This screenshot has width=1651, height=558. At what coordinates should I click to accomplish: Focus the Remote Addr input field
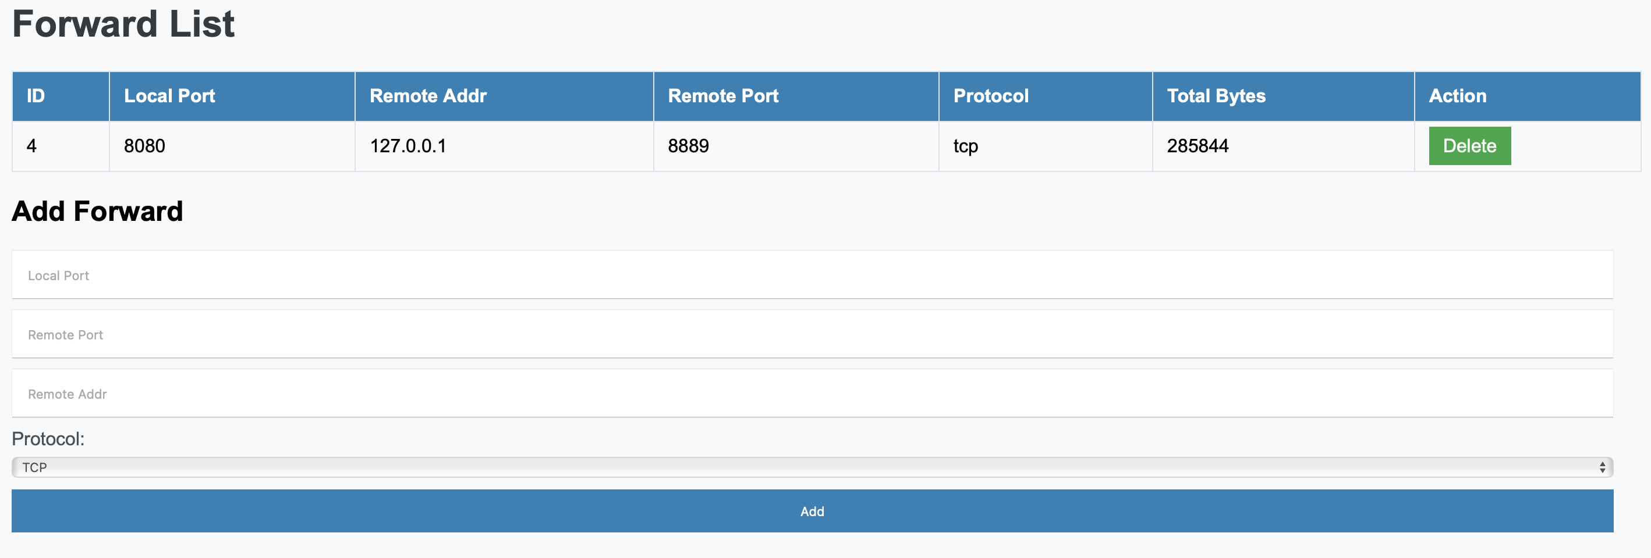812,394
